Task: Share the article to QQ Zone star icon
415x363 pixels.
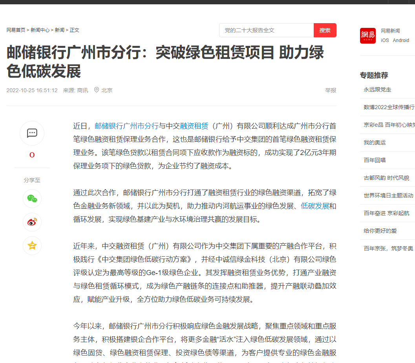Action: pos(32,246)
